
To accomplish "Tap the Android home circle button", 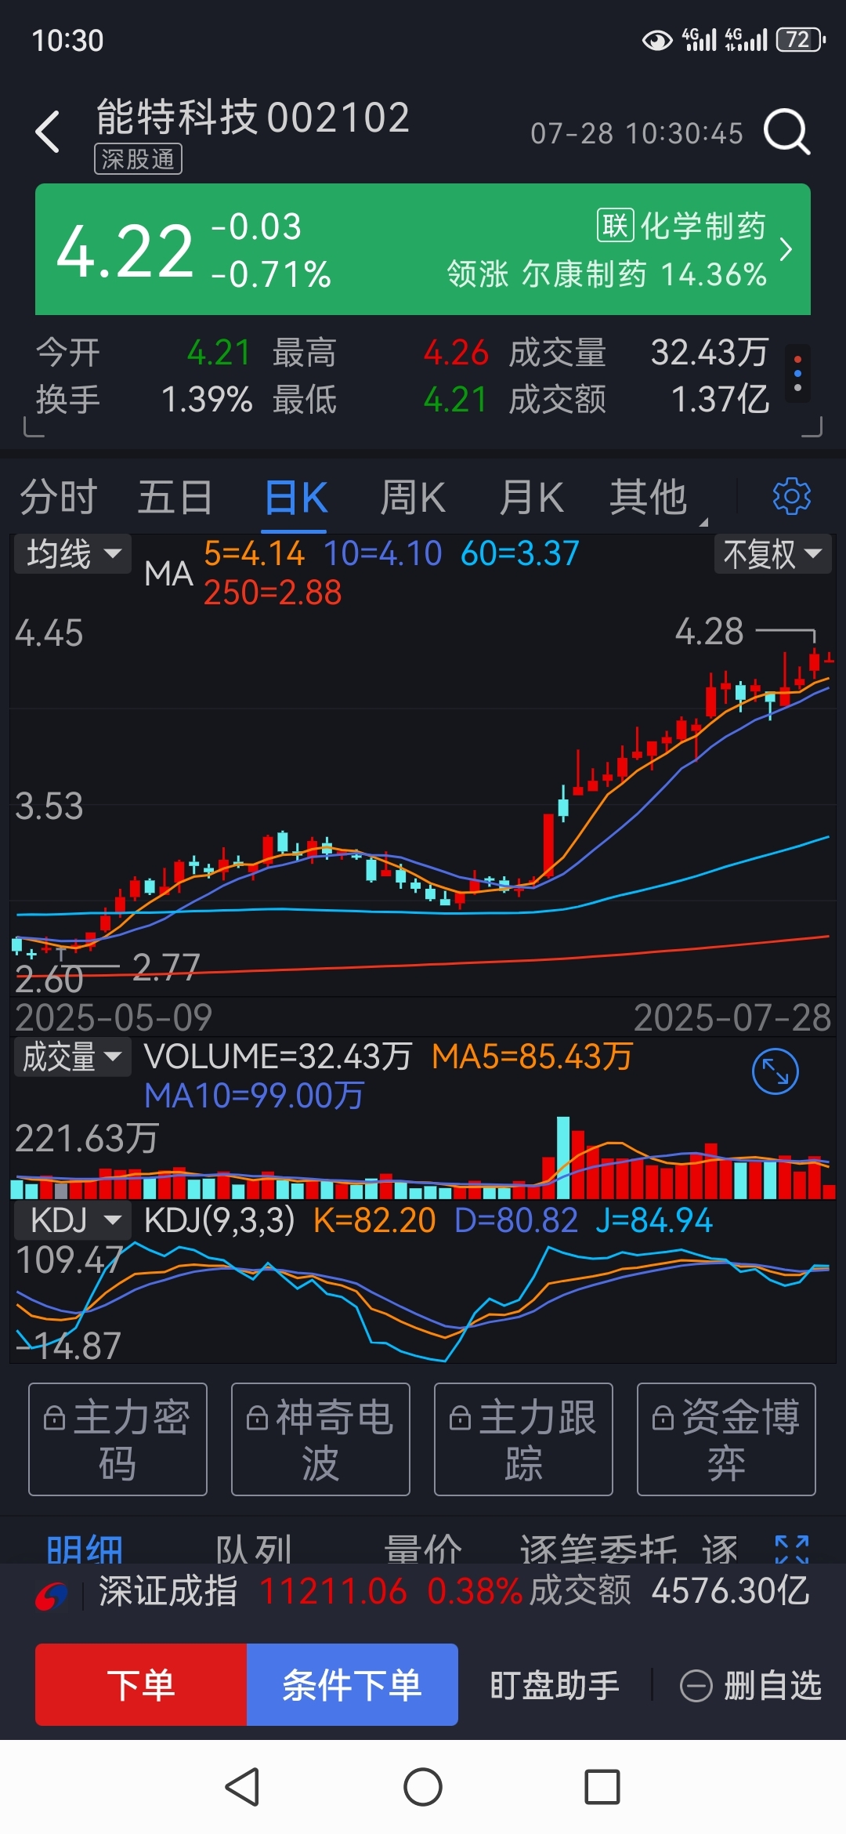I will point(423,1788).
